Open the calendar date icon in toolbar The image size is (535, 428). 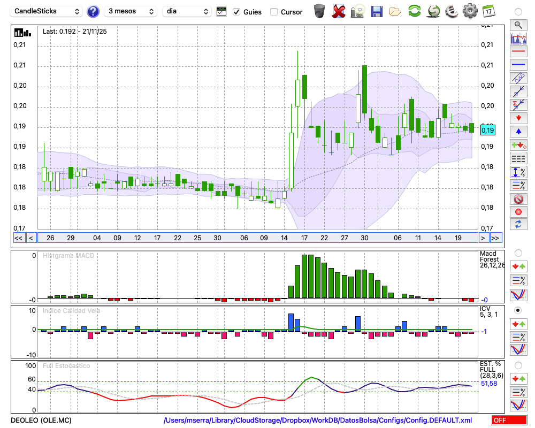coord(488,11)
